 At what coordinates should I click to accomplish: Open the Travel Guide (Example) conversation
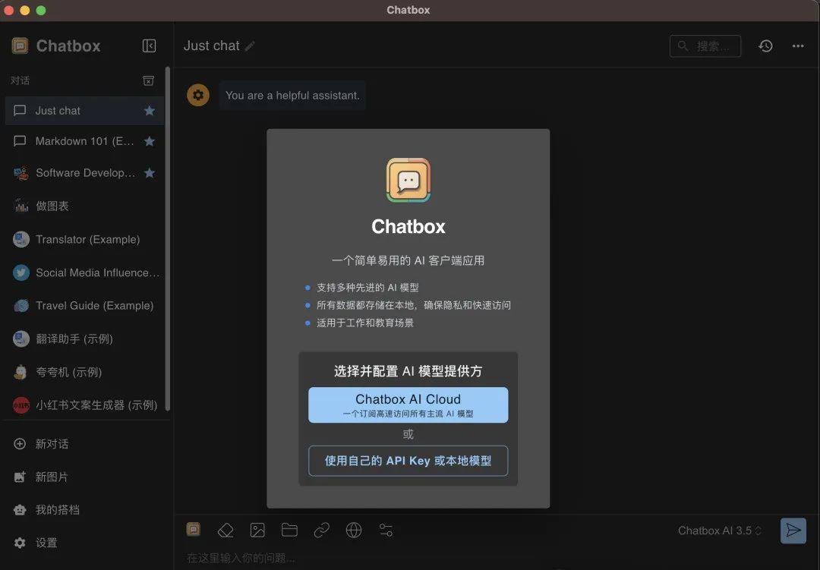(85, 306)
